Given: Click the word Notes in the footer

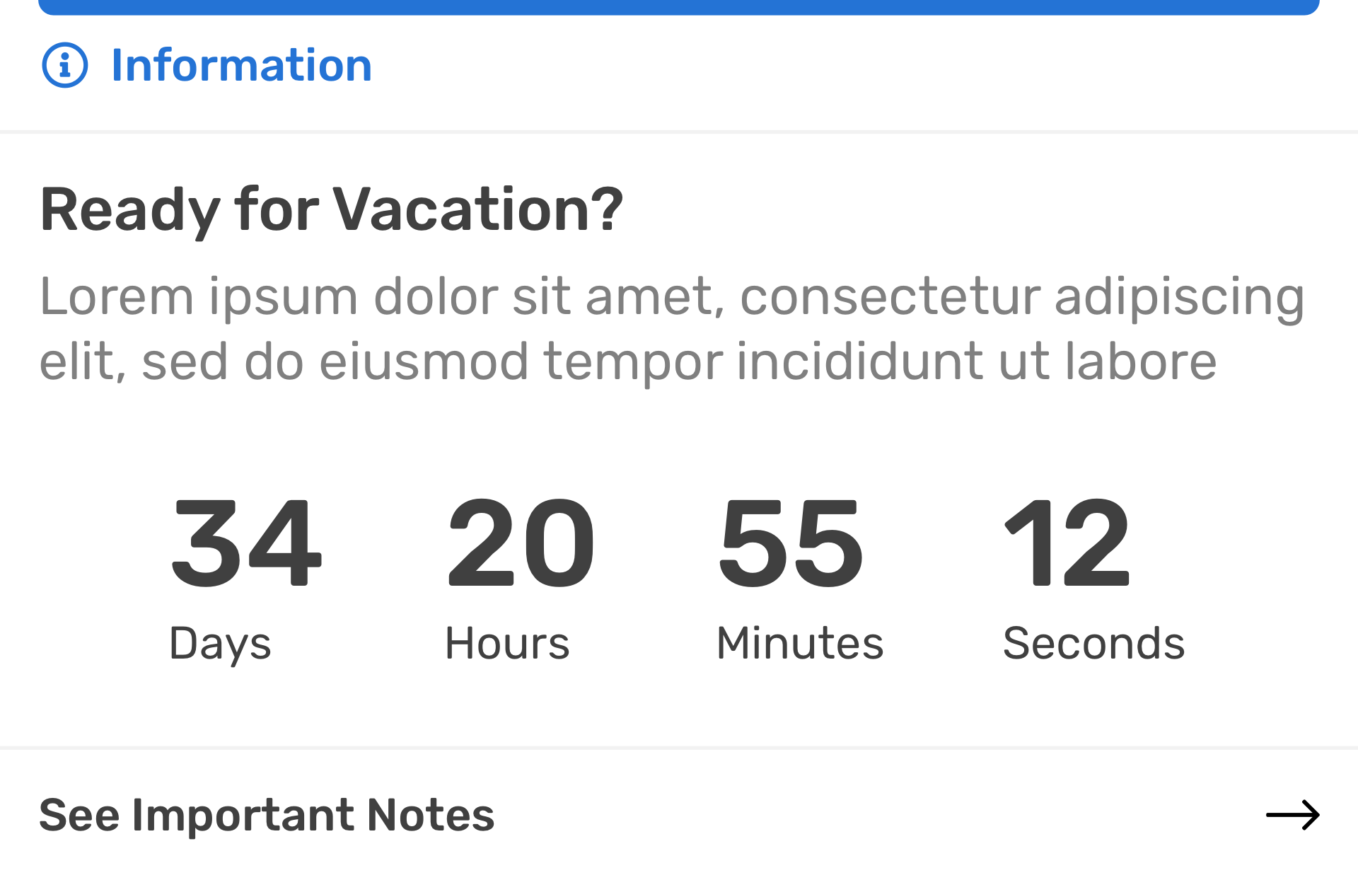Looking at the screenshot, I should (x=431, y=815).
